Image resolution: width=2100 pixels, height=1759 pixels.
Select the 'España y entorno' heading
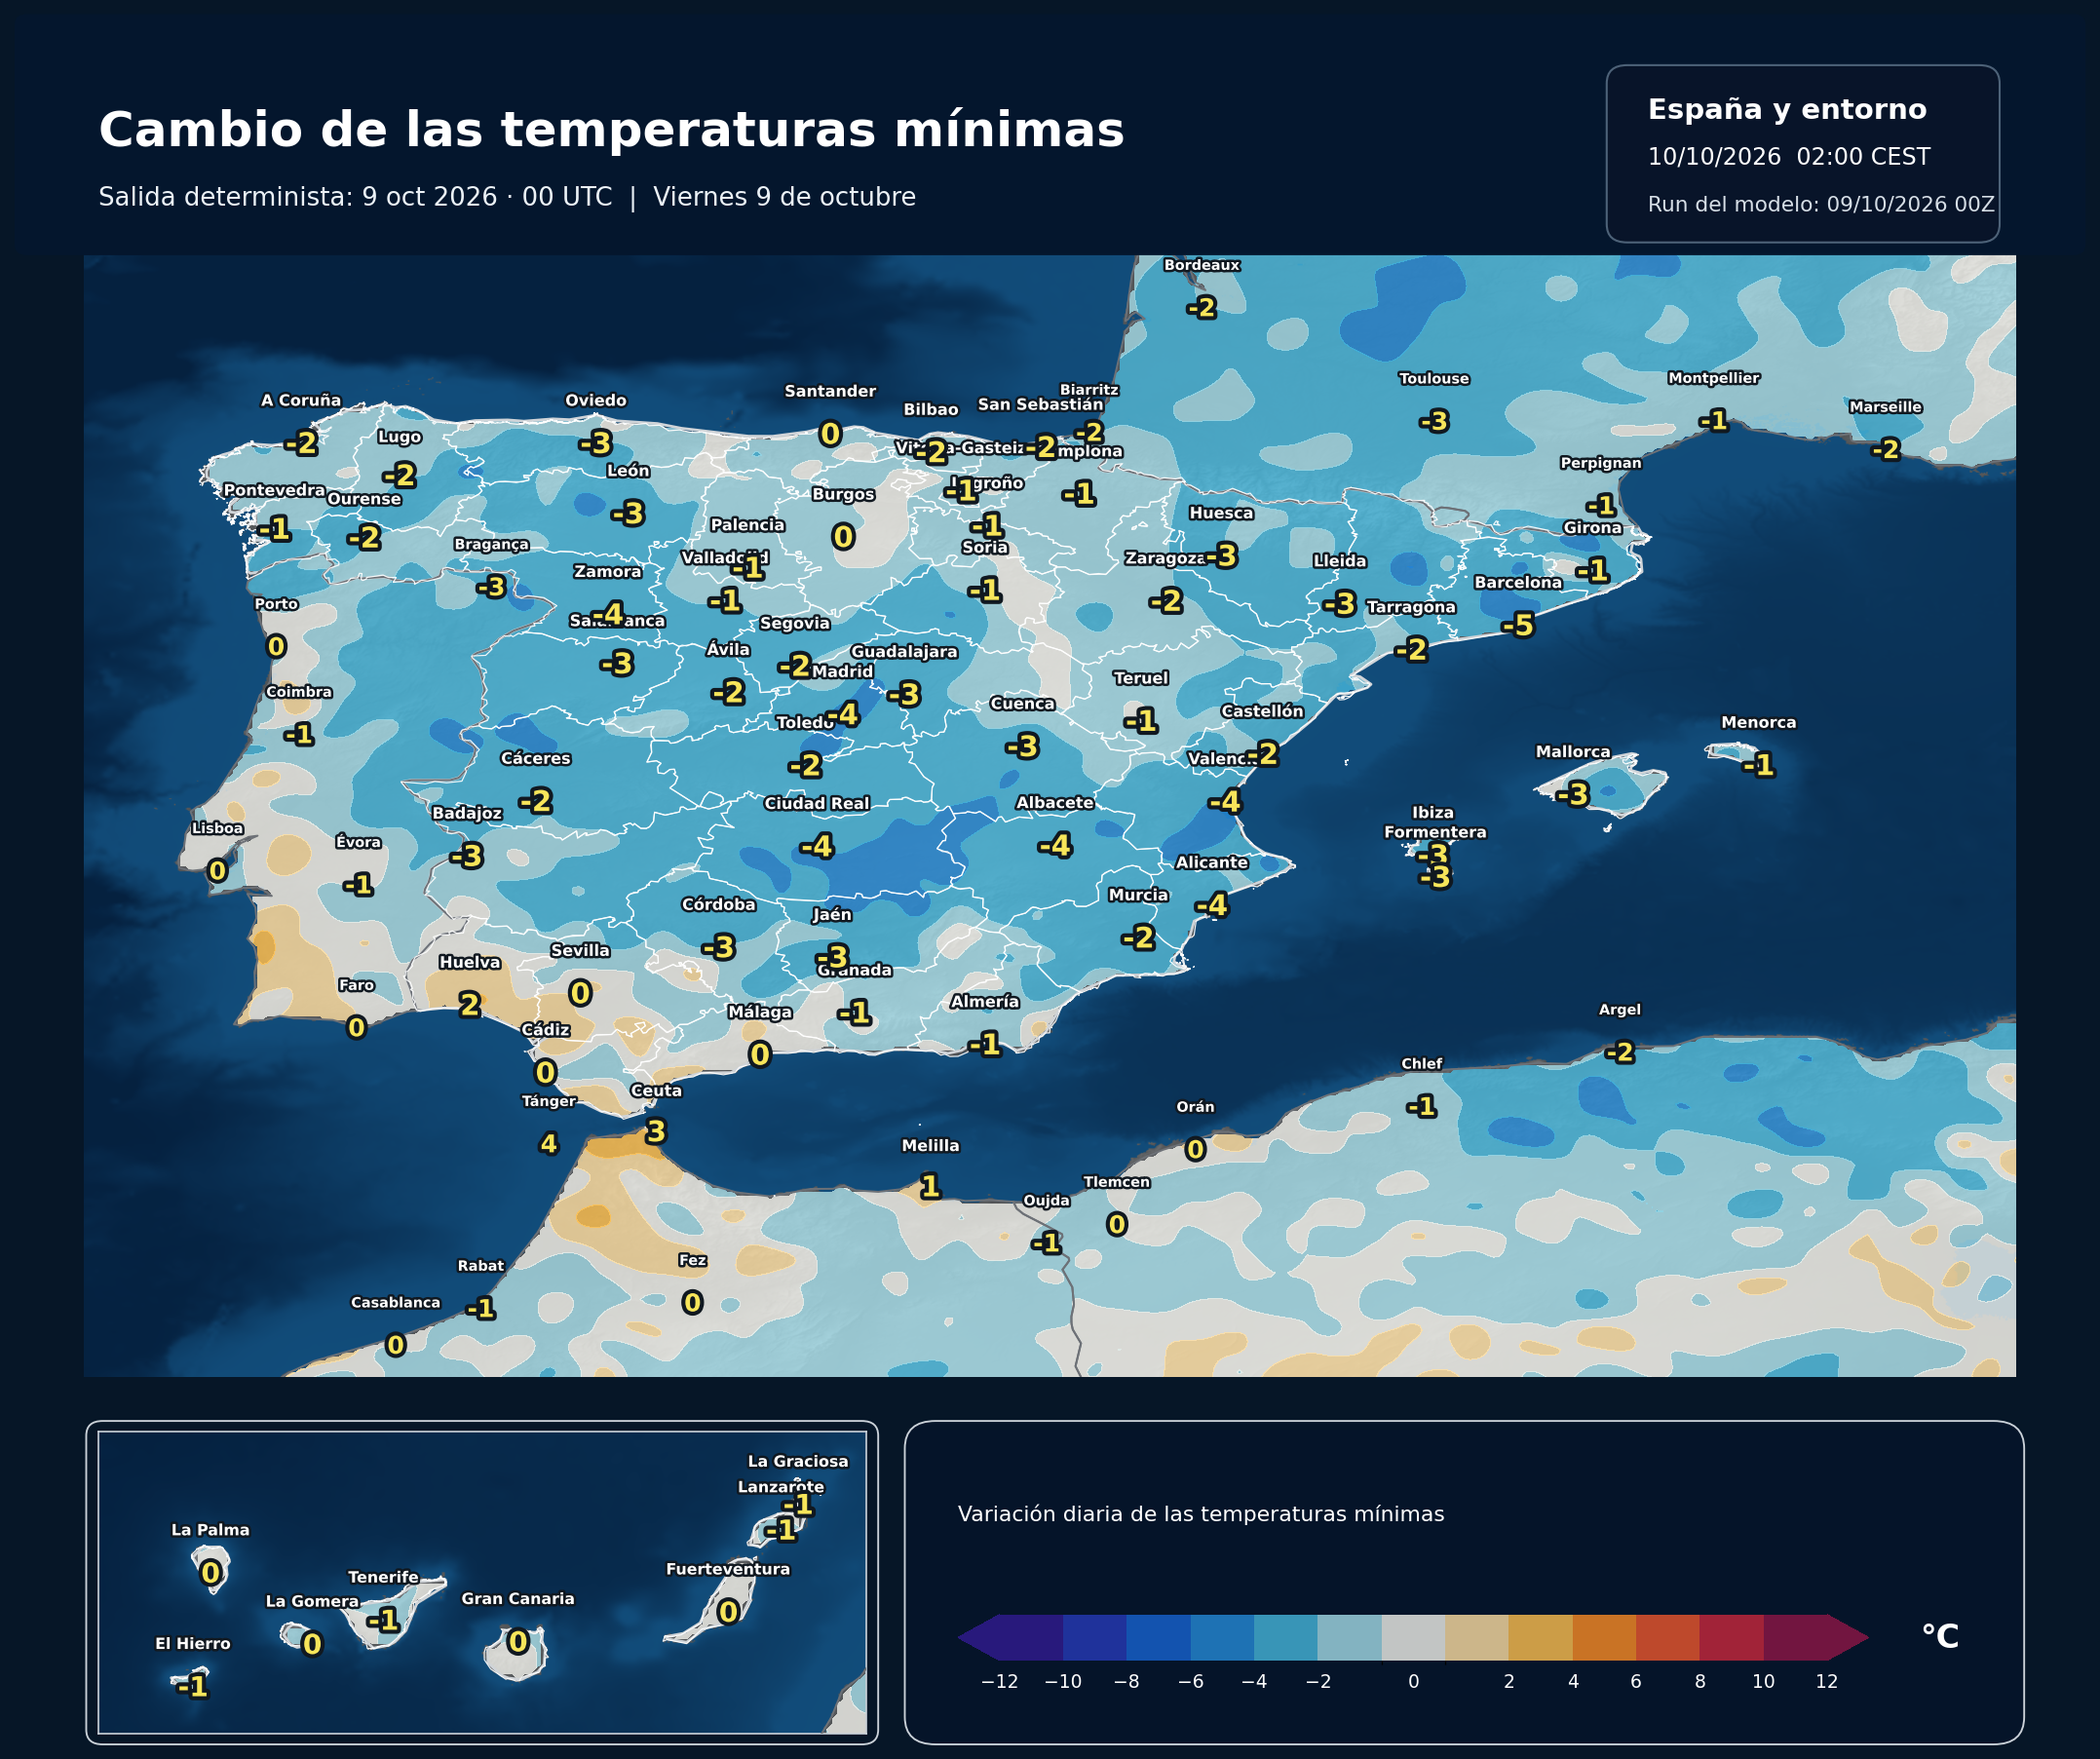(x=1787, y=109)
